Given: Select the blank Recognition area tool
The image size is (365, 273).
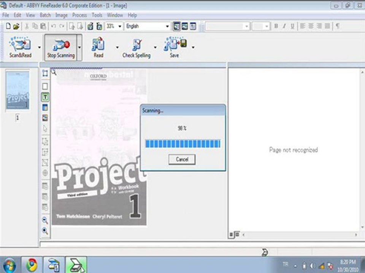Looking at the screenshot, I should point(45,86).
